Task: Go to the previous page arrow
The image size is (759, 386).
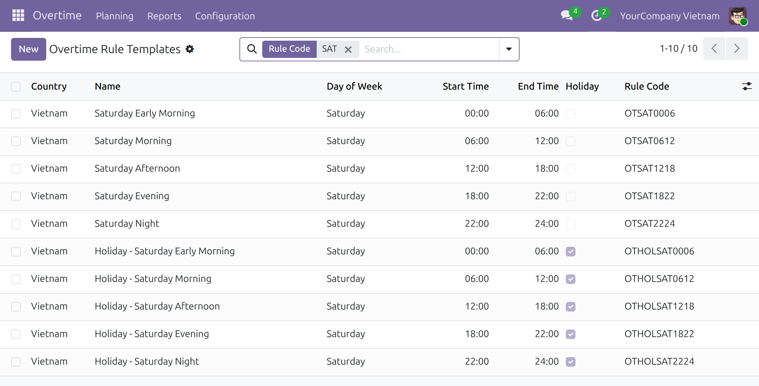Action: 714,49
